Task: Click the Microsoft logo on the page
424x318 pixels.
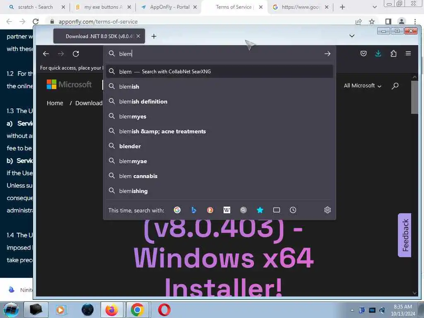Action: 69,84
